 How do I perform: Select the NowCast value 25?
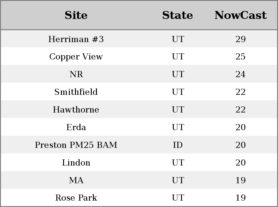(x=241, y=57)
